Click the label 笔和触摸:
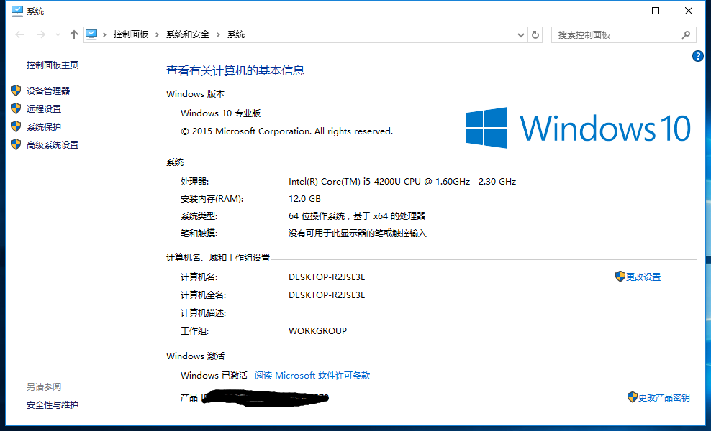The image size is (711, 431). click(x=199, y=233)
